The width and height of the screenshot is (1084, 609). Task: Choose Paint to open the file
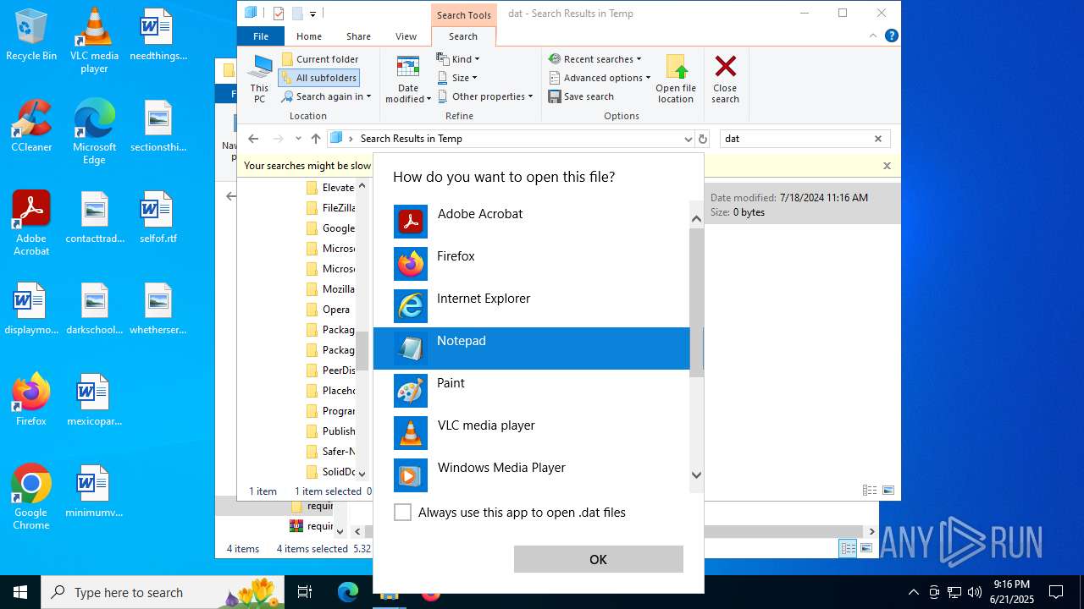tap(532, 391)
